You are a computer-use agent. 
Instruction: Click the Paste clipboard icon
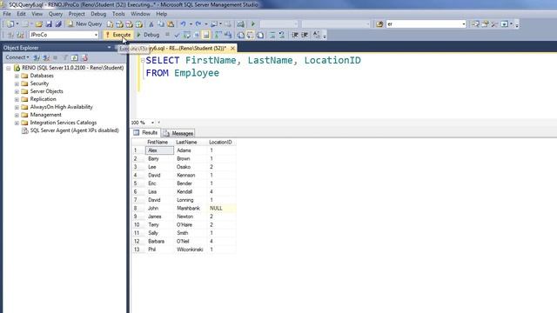[171, 24]
